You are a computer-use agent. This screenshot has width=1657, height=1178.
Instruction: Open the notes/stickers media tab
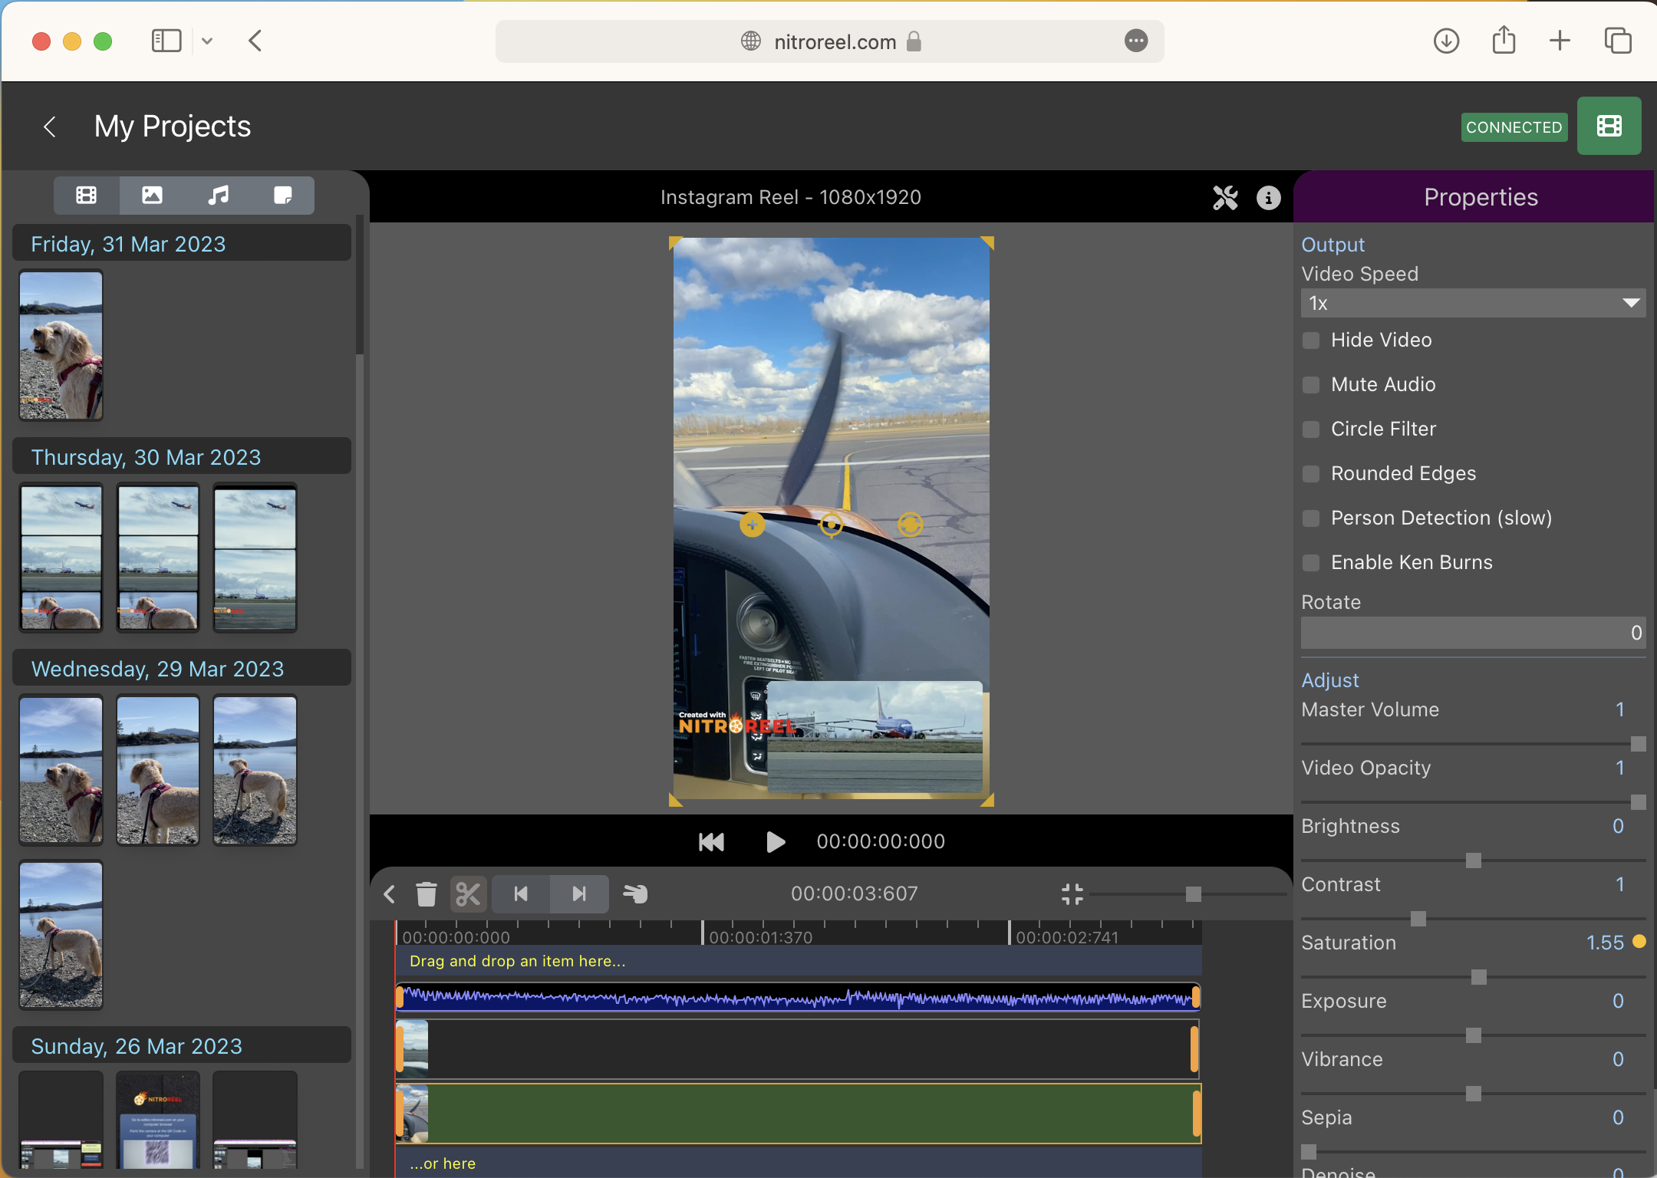282,196
